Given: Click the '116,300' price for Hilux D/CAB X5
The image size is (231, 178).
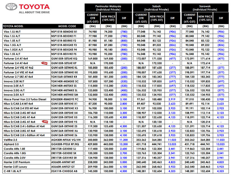Looking at the screenshot, I should tap(93, 117).
